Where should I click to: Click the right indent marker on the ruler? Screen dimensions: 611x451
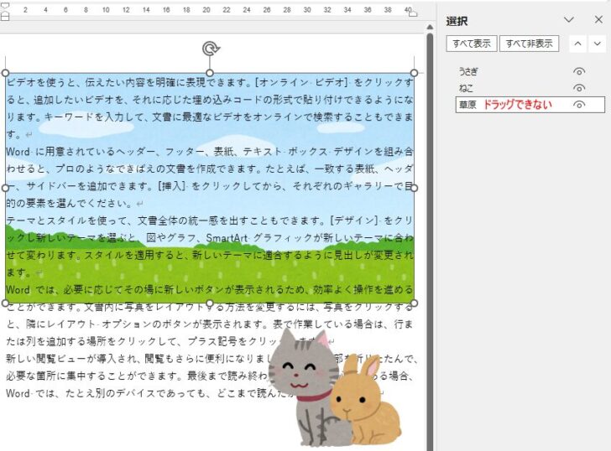click(x=413, y=13)
